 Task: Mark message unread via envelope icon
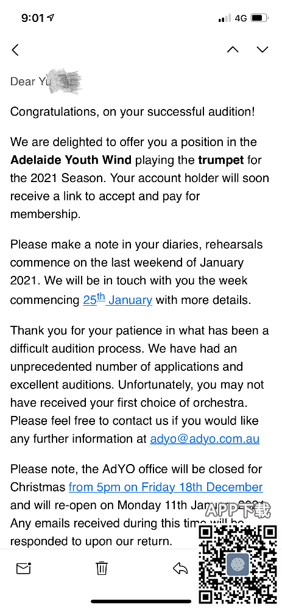click(24, 569)
